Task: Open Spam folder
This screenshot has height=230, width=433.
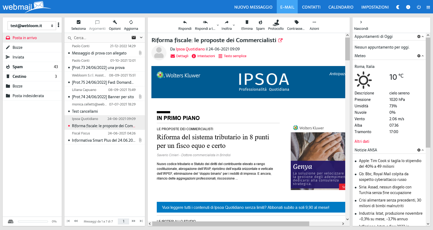Action: 32,67
